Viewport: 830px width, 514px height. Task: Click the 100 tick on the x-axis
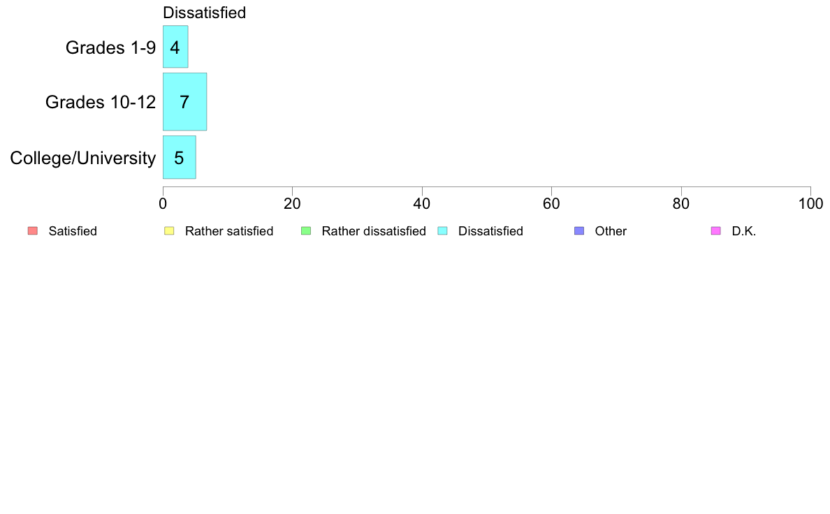tap(810, 204)
